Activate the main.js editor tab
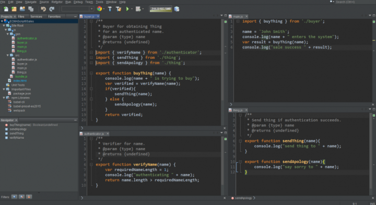The image size is (376, 205). click(238, 17)
